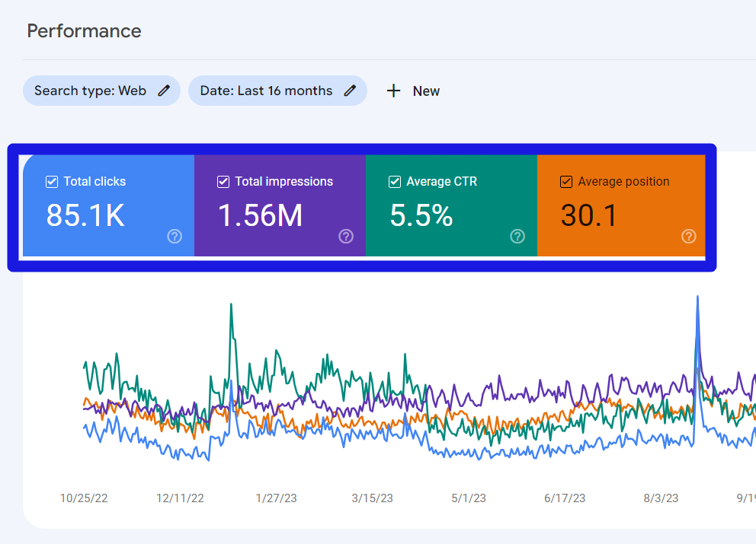Add a New filter
The width and height of the screenshot is (756, 544).
pyautogui.click(x=413, y=91)
